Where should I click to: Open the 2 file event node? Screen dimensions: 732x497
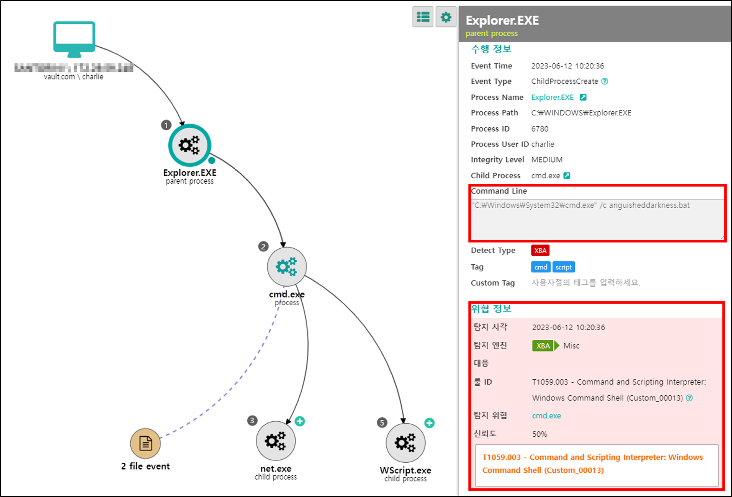click(146, 443)
